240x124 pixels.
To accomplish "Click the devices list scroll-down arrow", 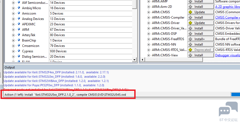I will click(134, 60).
